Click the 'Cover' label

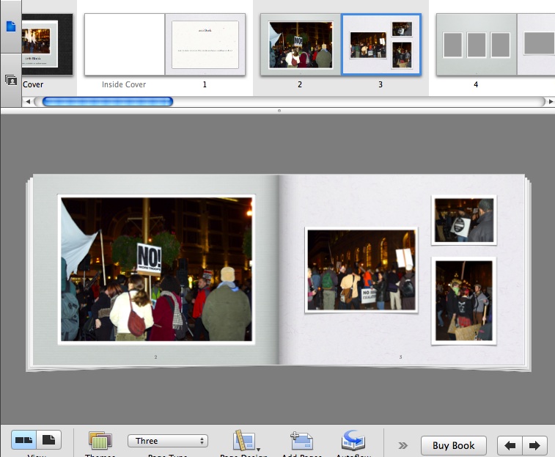click(33, 84)
